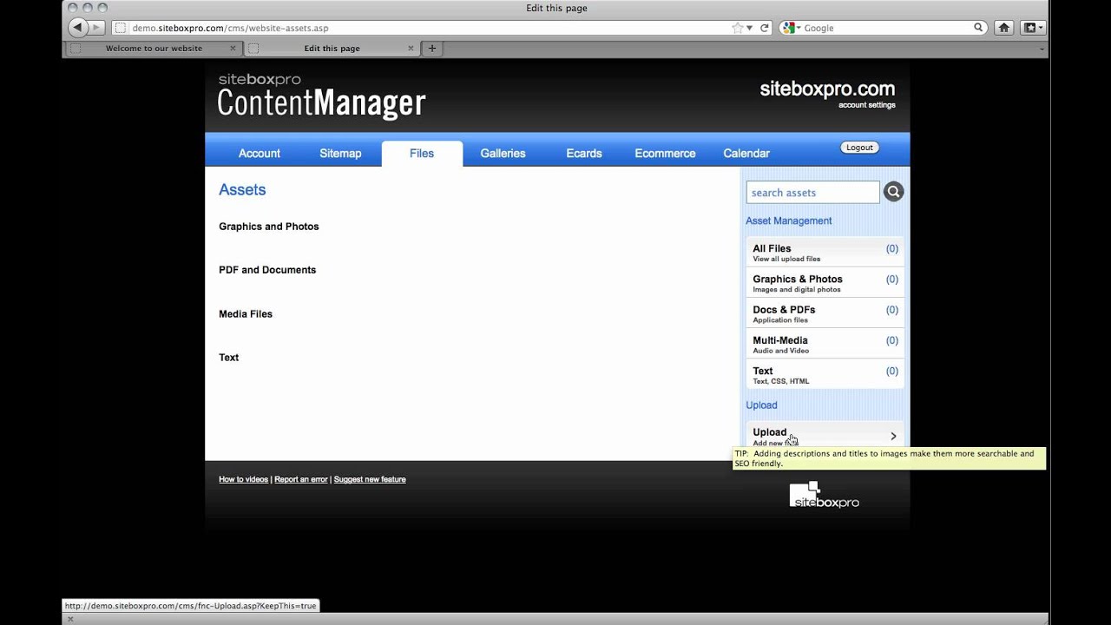Open the 'Report an error' footer link
This screenshot has height=625, width=1111.
[x=301, y=479]
